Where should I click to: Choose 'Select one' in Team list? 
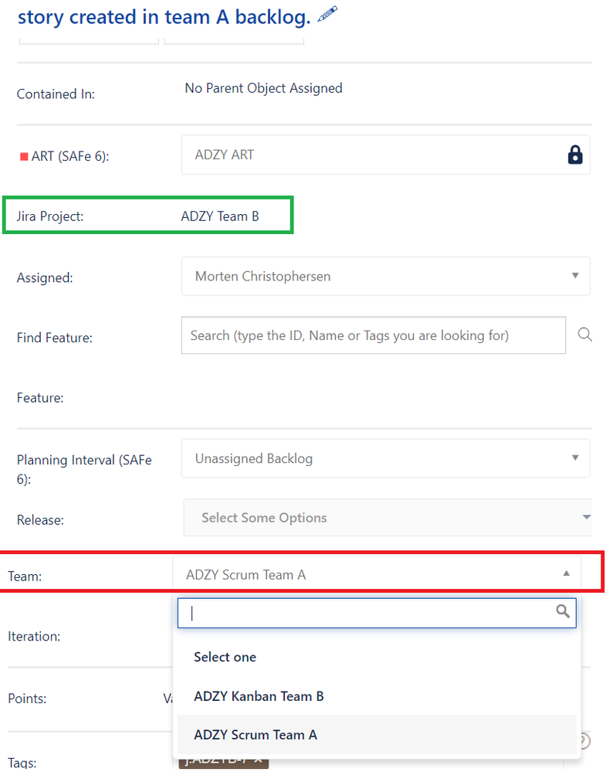[377, 657]
